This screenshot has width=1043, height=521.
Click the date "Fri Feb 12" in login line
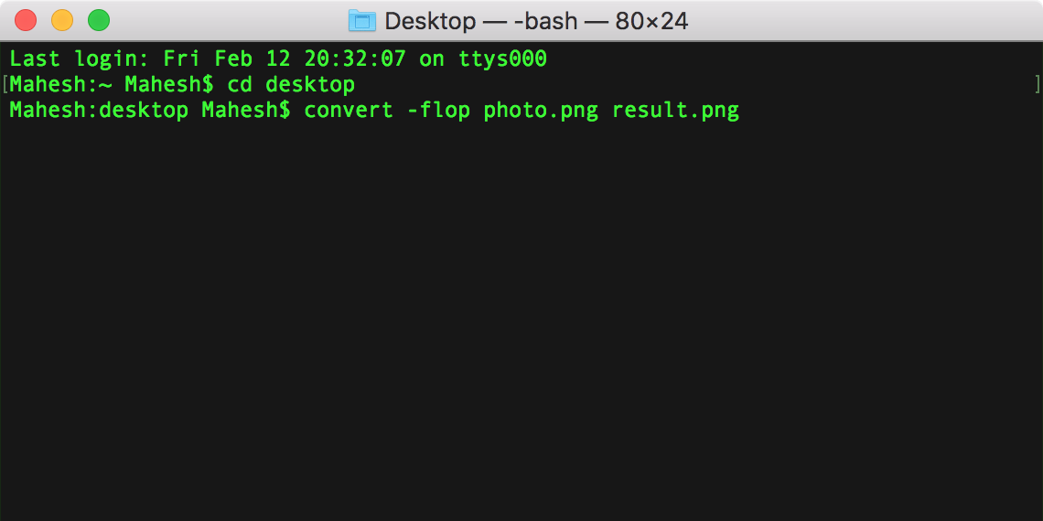pyautogui.click(x=227, y=59)
